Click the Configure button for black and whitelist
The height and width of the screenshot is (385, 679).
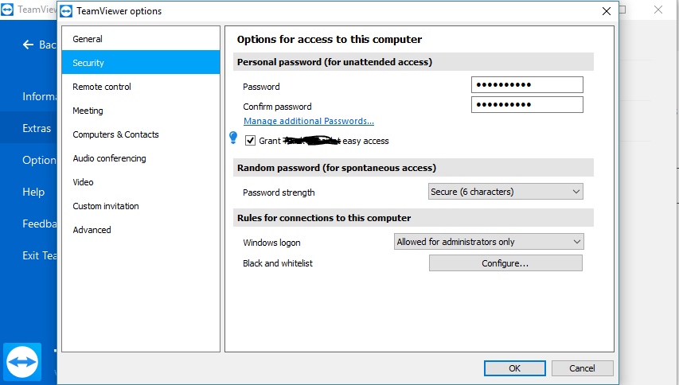click(505, 263)
